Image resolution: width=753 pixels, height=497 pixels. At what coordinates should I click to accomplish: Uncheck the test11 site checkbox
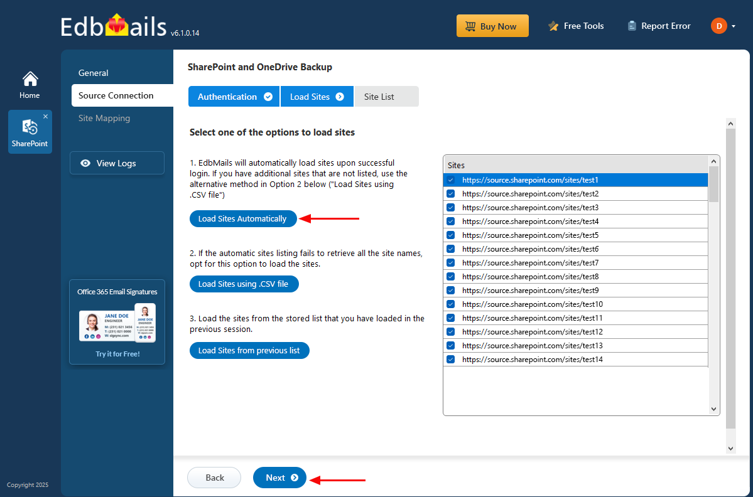point(450,318)
